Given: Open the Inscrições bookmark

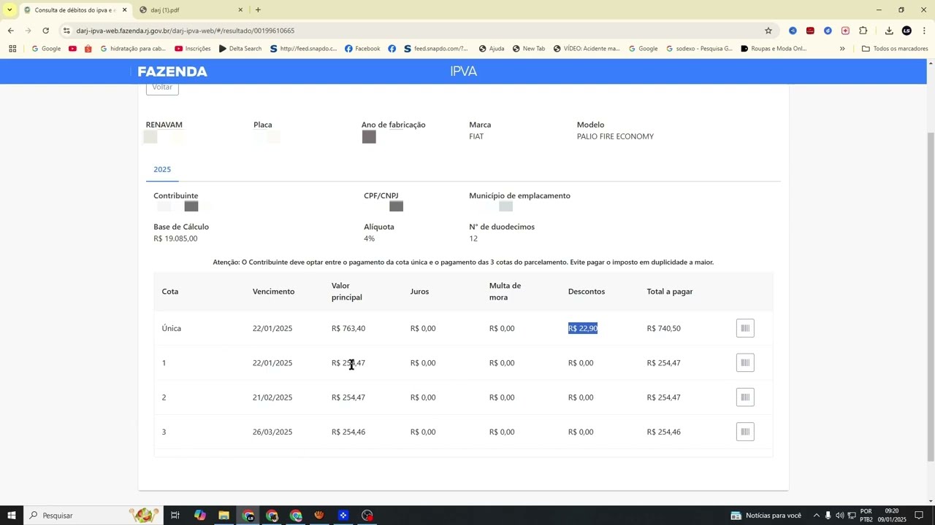Looking at the screenshot, I should pyautogui.click(x=193, y=49).
